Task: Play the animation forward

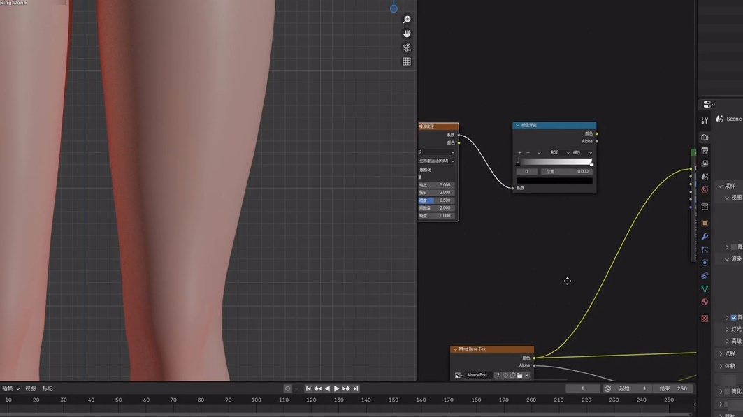Action: (336, 388)
